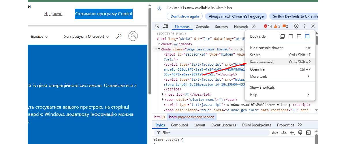The height and width of the screenshot is (144, 346).
Task: Switch to the Console tab
Action: [x=202, y=26]
